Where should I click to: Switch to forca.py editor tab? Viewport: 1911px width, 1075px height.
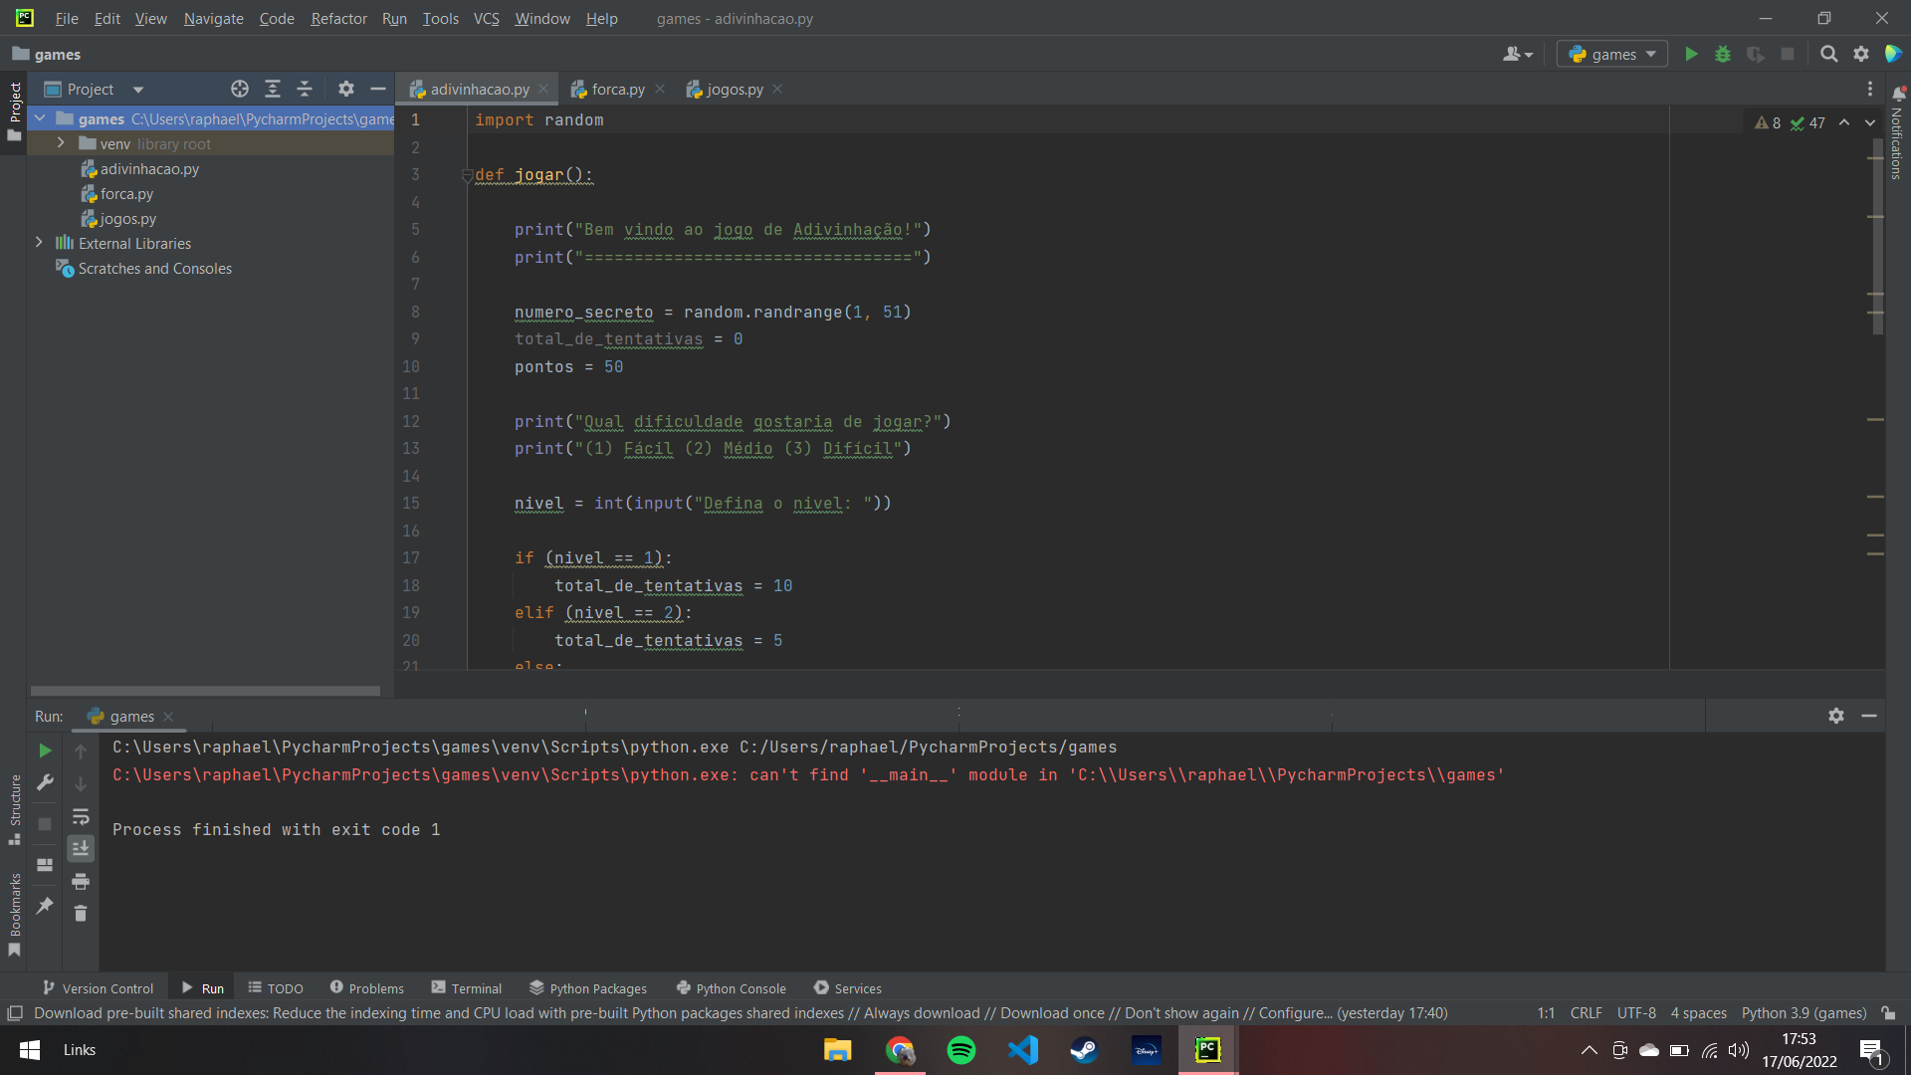click(618, 89)
